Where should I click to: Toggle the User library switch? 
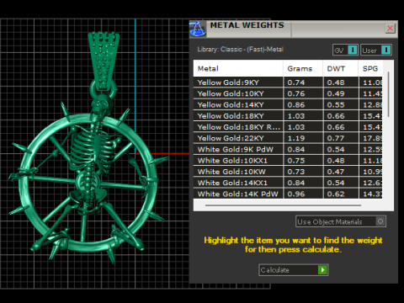[376, 50]
